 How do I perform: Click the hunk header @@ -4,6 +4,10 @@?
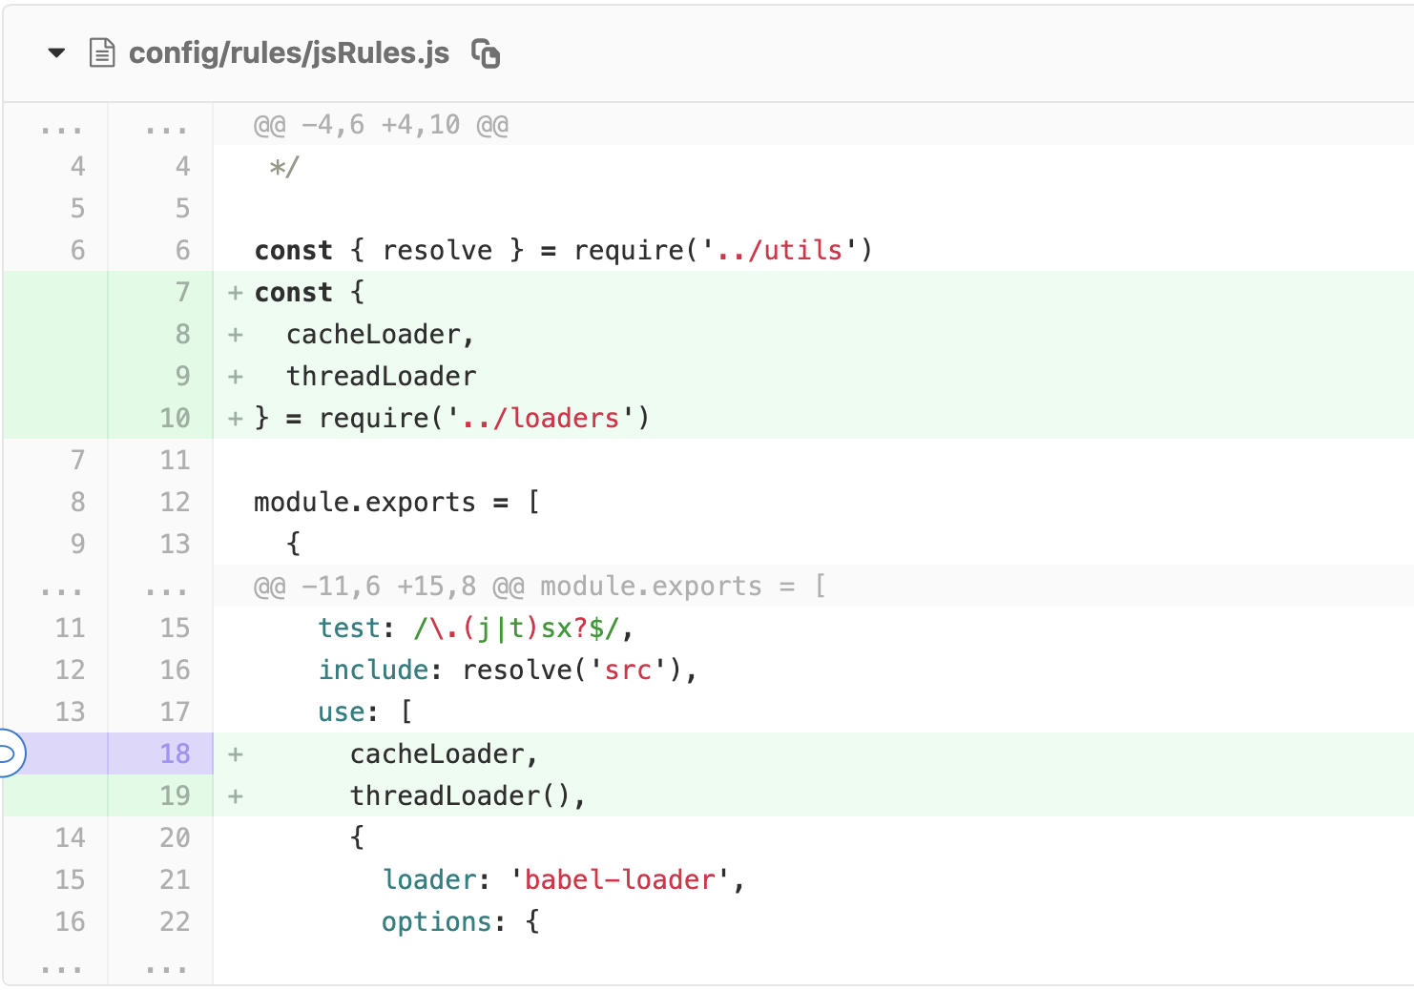point(381,126)
